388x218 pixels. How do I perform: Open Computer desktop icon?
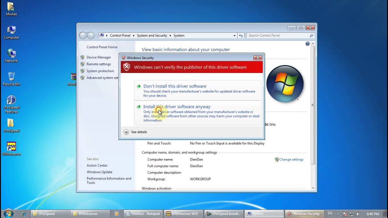point(11,32)
